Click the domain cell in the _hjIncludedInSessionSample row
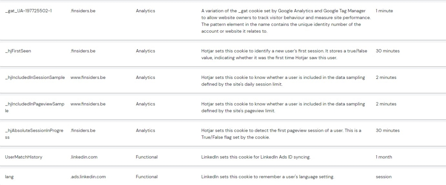The height and width of the screenshot is (185, 446). point(88,77)
